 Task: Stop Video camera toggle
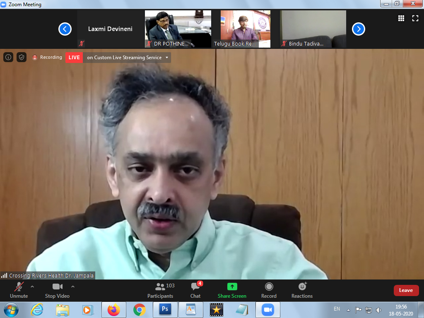[x=57, y=290]
